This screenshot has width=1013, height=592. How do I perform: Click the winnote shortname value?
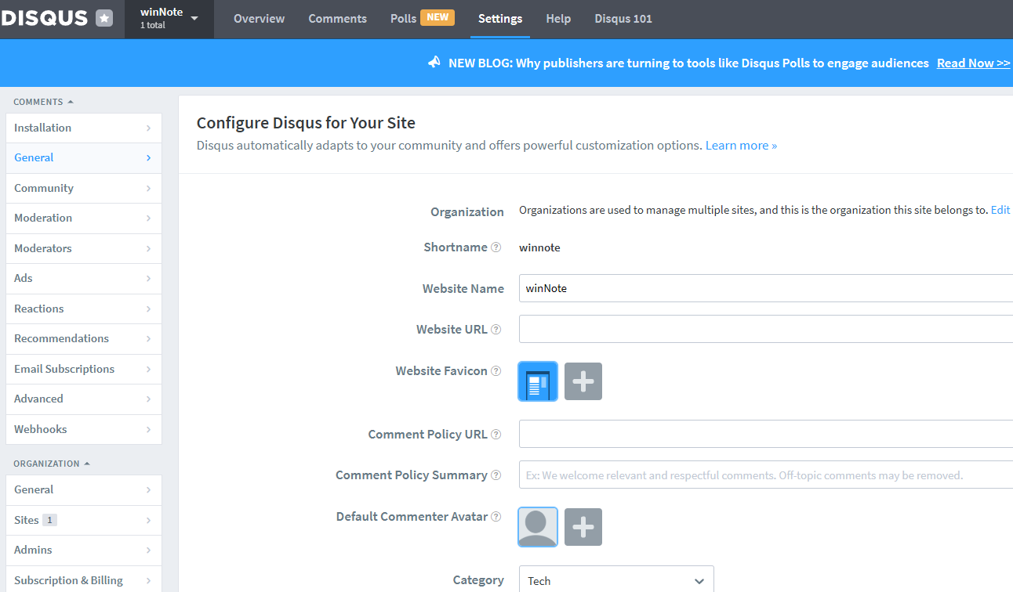pyautogui.click(x=539, y=247)
